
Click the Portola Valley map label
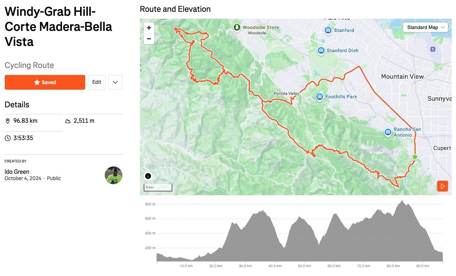[286, 94]
